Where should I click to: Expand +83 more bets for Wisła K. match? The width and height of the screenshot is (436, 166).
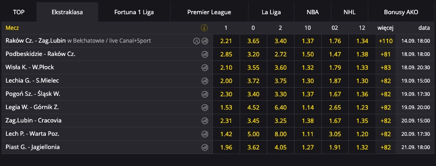pos(386,67)
